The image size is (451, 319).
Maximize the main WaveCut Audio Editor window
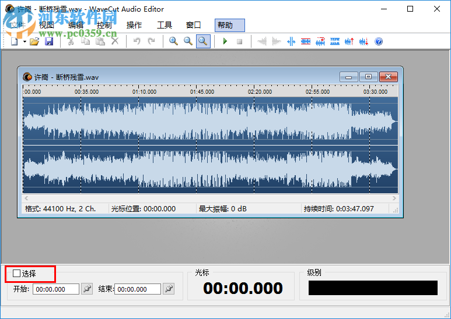[x=410, y=9]
